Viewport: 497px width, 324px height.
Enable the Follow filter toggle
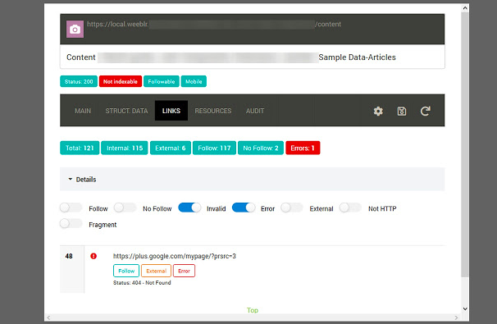71,208
